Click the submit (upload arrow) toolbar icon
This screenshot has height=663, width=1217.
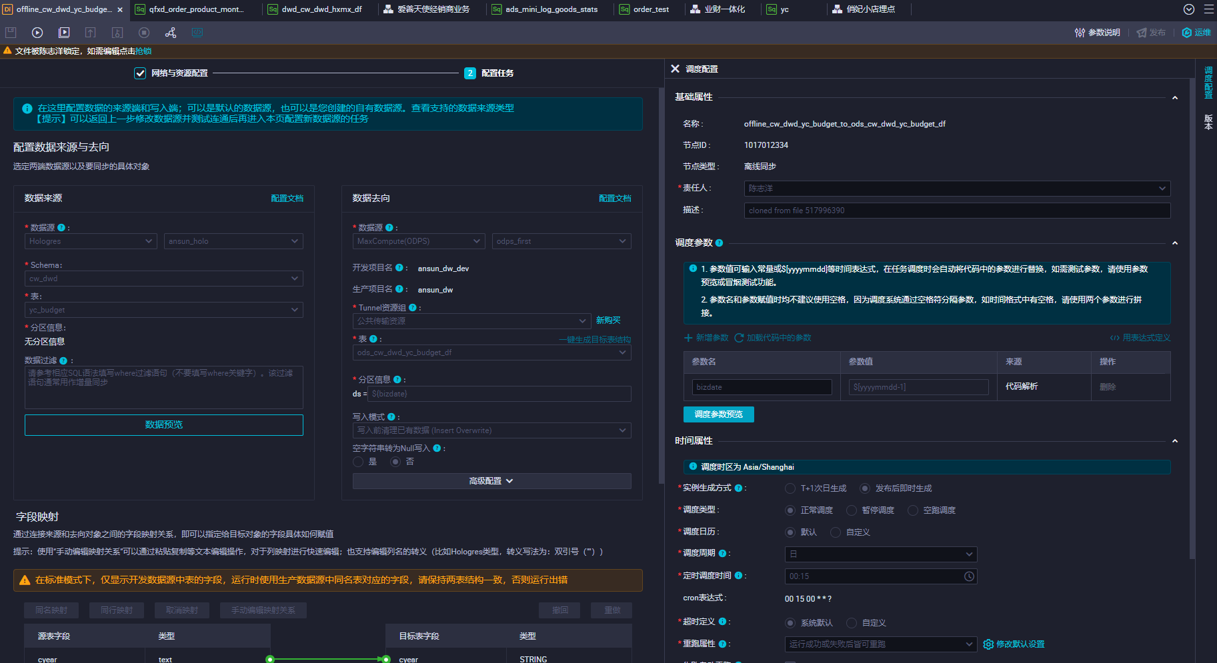coord(91,33)
